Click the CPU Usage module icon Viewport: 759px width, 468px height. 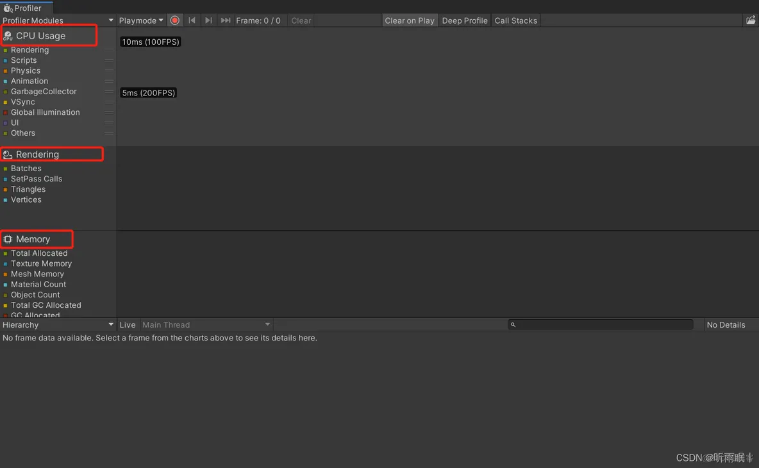8,36
